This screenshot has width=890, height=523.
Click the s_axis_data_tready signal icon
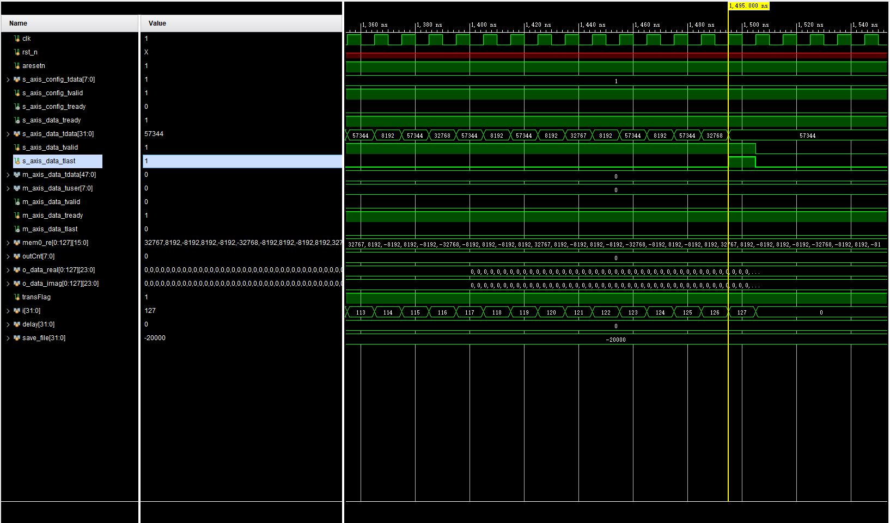pos(17,120)
